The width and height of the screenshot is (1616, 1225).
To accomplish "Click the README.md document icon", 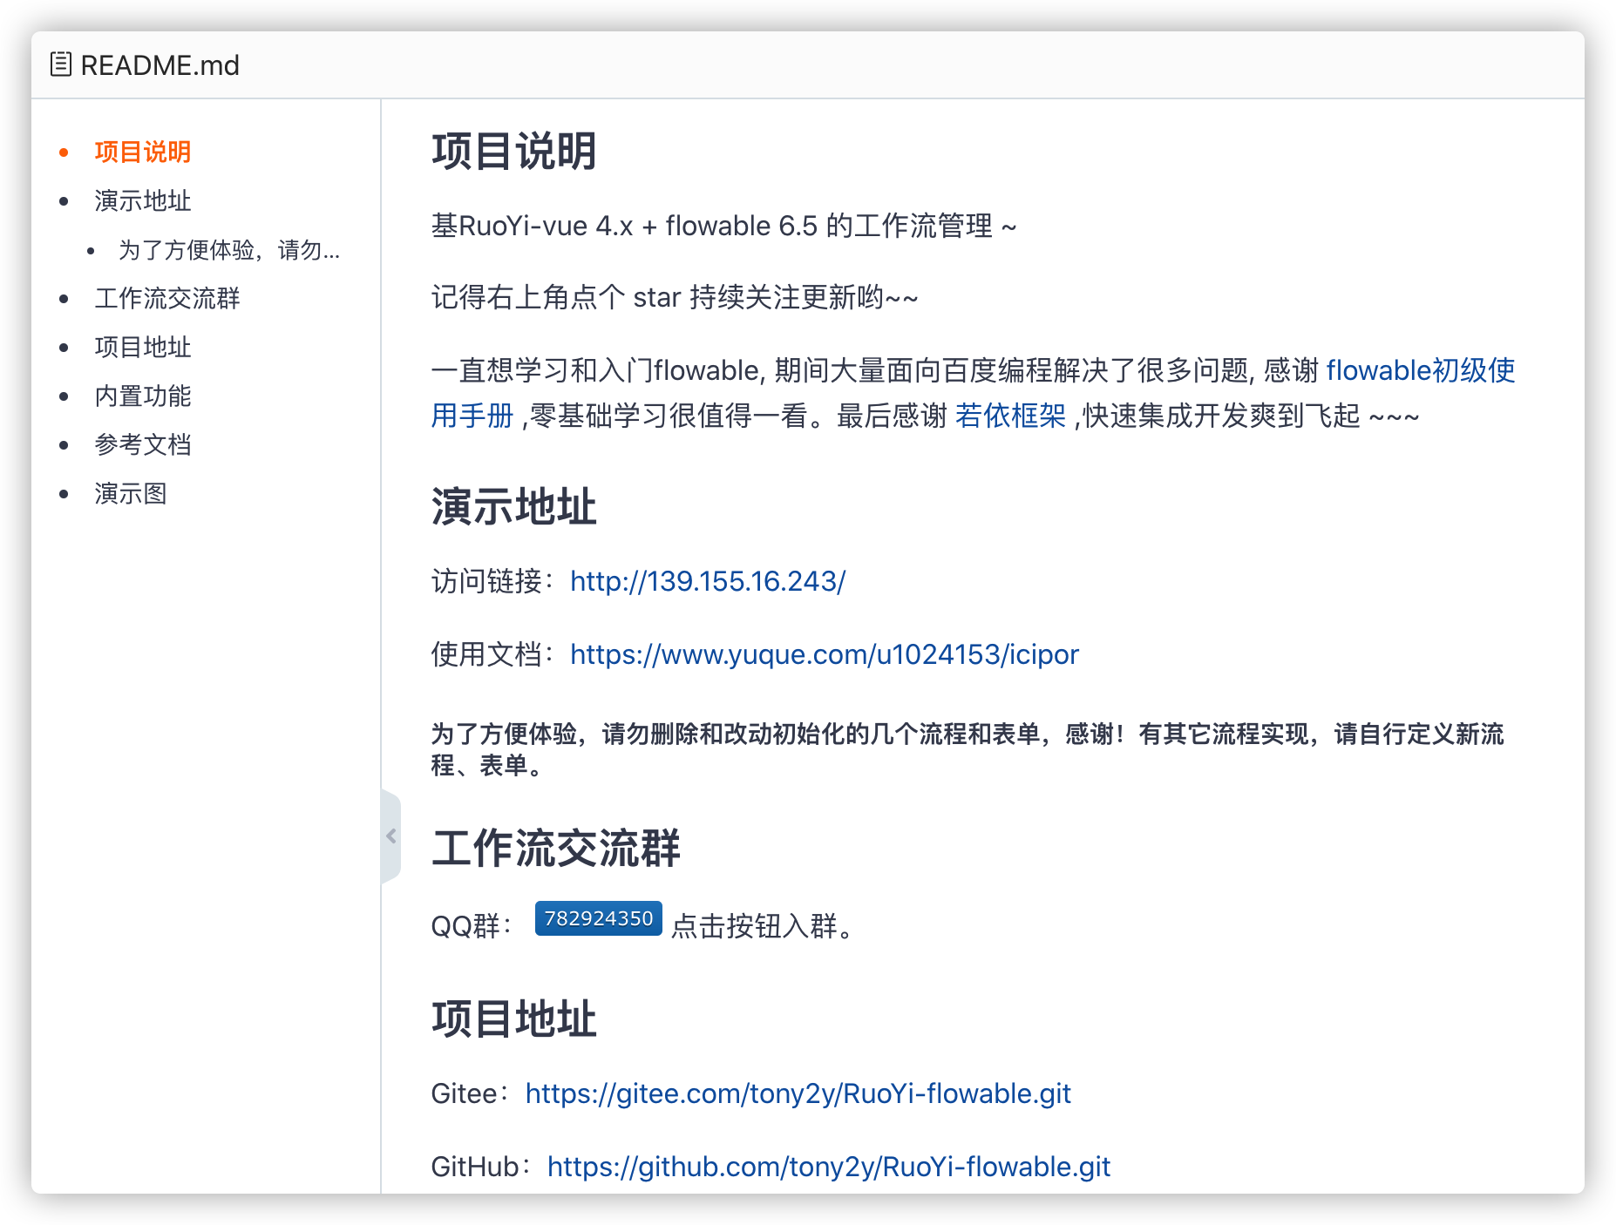I will [60, 64].
